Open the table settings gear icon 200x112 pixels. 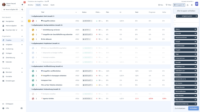tap(192, 5)
